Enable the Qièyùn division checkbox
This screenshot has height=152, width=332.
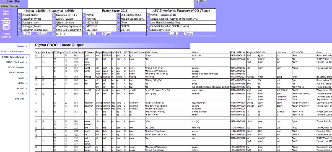(x=54, y=22)
